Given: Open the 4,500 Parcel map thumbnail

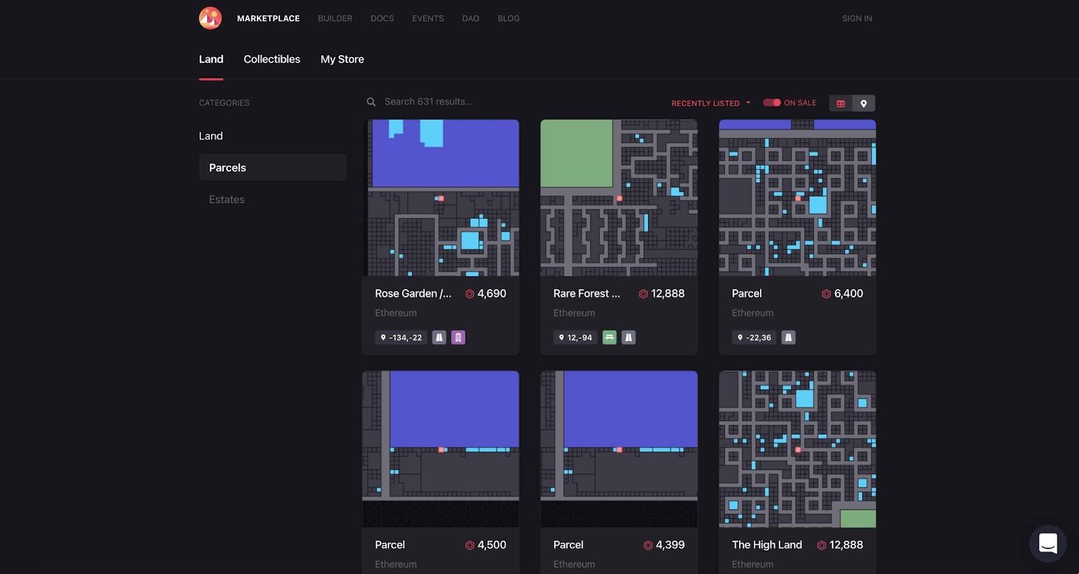Looking at the screenshot, I should click(441, 449).
